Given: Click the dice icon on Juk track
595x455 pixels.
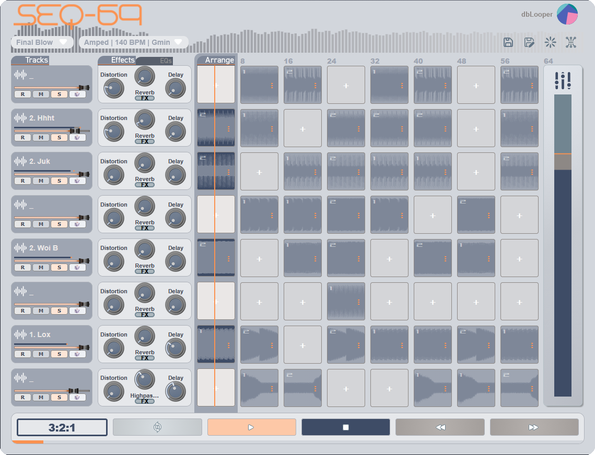Looking at the screenshot, I should (x=77, y=181).
